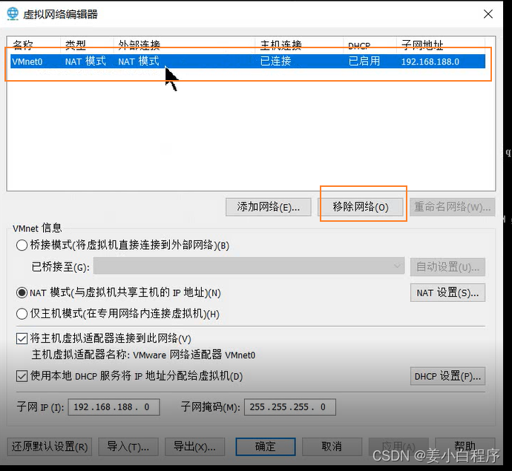The height and width of the screenshot is (471, 512).
Task: Select NAT 模式 radio button
Action: [22, 292]
